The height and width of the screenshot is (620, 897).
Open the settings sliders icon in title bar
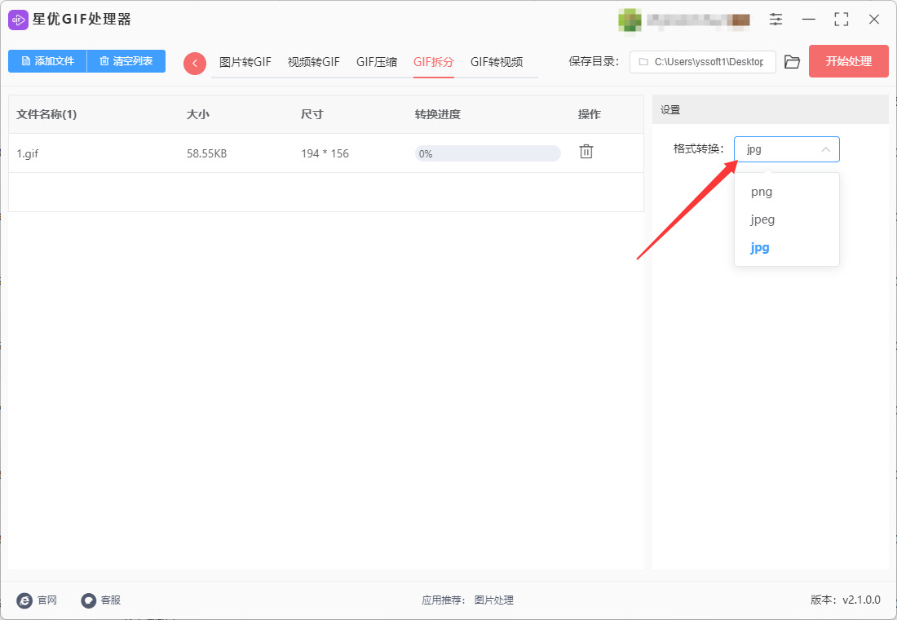pos(775,20)
